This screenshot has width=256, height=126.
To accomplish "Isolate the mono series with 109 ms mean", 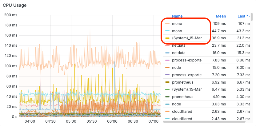I will coord(177,24).
